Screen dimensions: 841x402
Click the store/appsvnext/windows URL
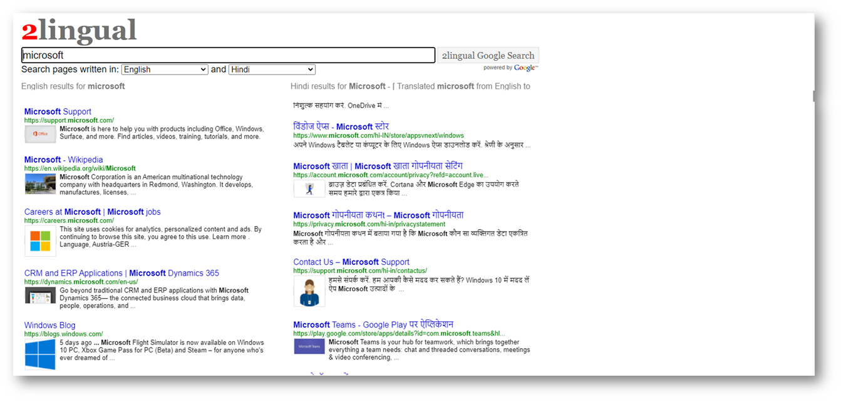pyautogui.click(x=378, y=135)
